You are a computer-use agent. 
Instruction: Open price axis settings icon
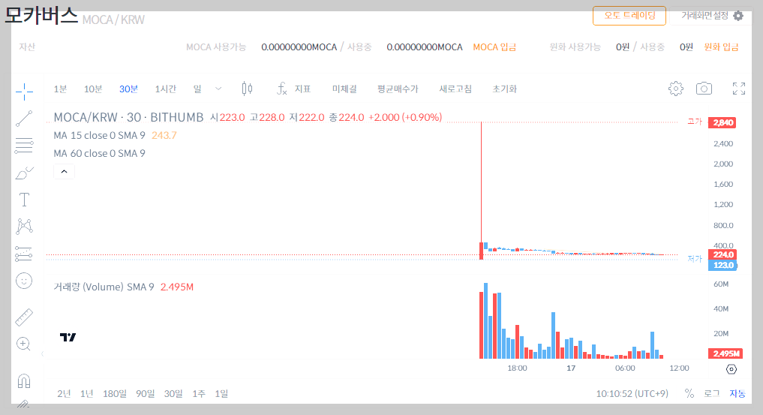[731, 369]
